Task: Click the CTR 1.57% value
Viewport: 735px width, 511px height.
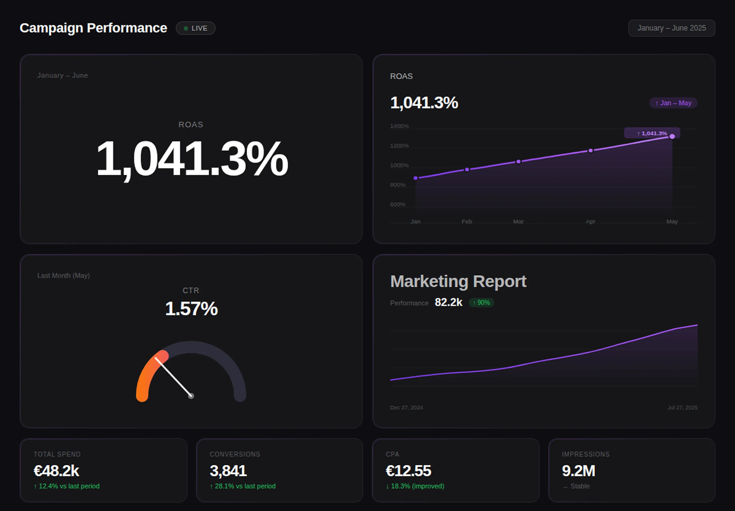Action: [191, 309]
